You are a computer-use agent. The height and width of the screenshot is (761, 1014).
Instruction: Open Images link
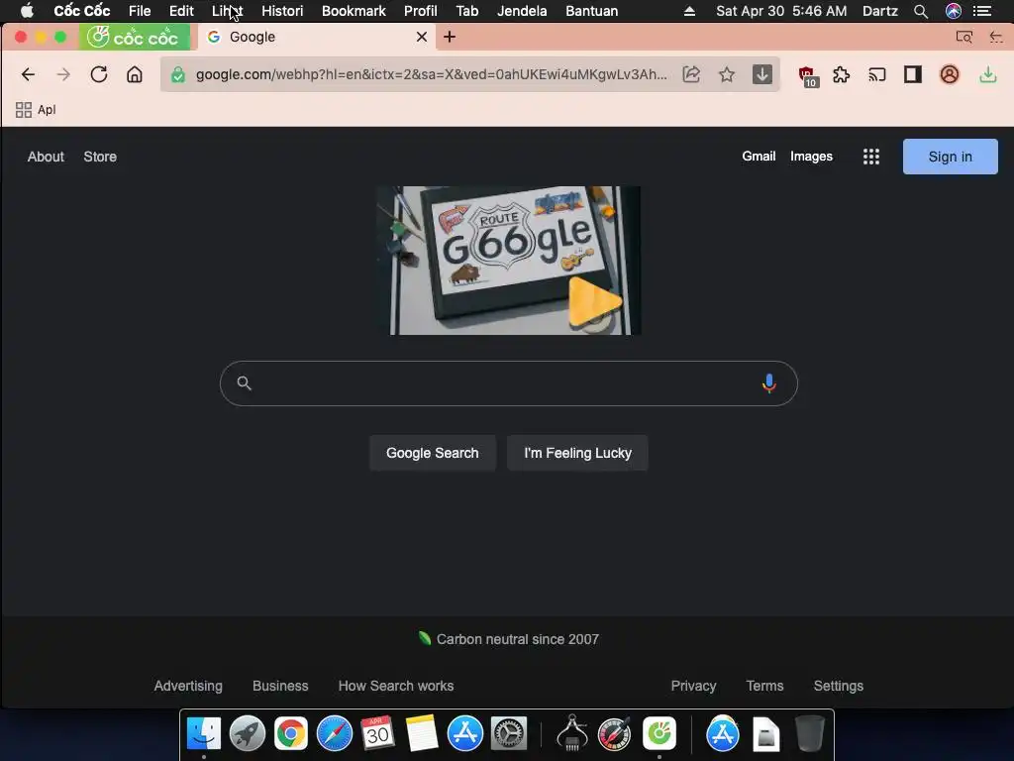[811, 157]
